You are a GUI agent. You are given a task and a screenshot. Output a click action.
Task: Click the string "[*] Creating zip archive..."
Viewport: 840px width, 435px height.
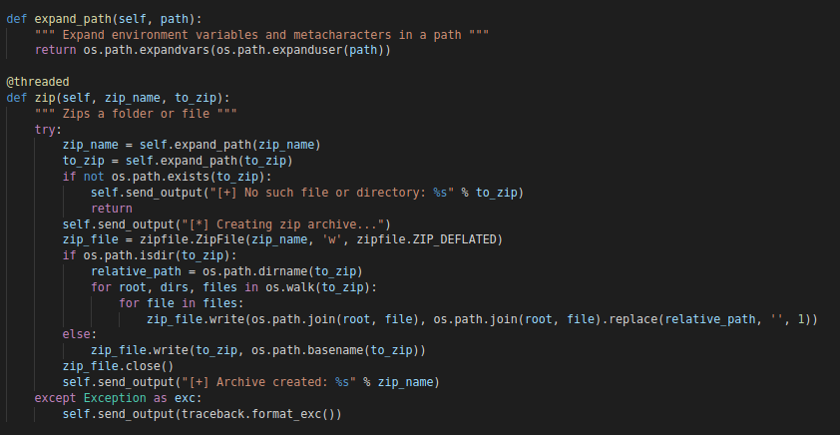(283, 223)
